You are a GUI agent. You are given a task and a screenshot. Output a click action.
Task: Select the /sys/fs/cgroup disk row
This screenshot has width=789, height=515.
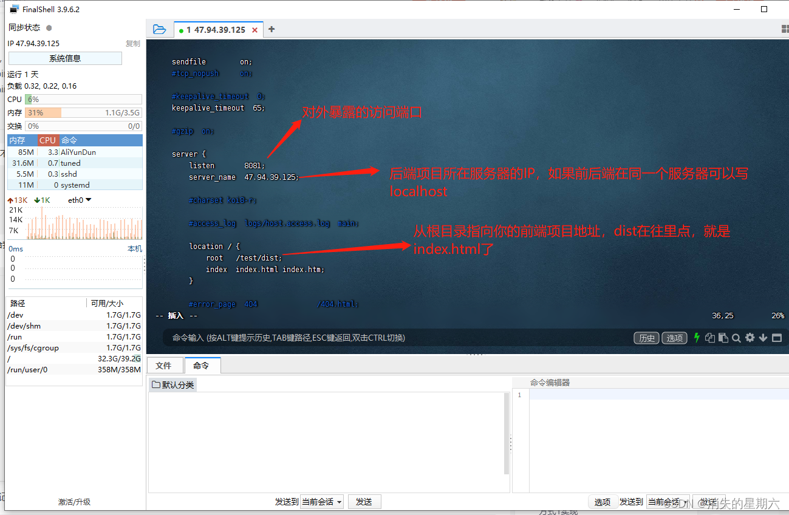click(74, 348)
